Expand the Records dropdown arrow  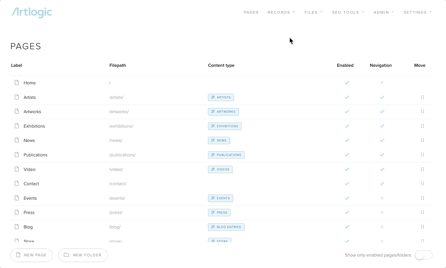(294, 12)
